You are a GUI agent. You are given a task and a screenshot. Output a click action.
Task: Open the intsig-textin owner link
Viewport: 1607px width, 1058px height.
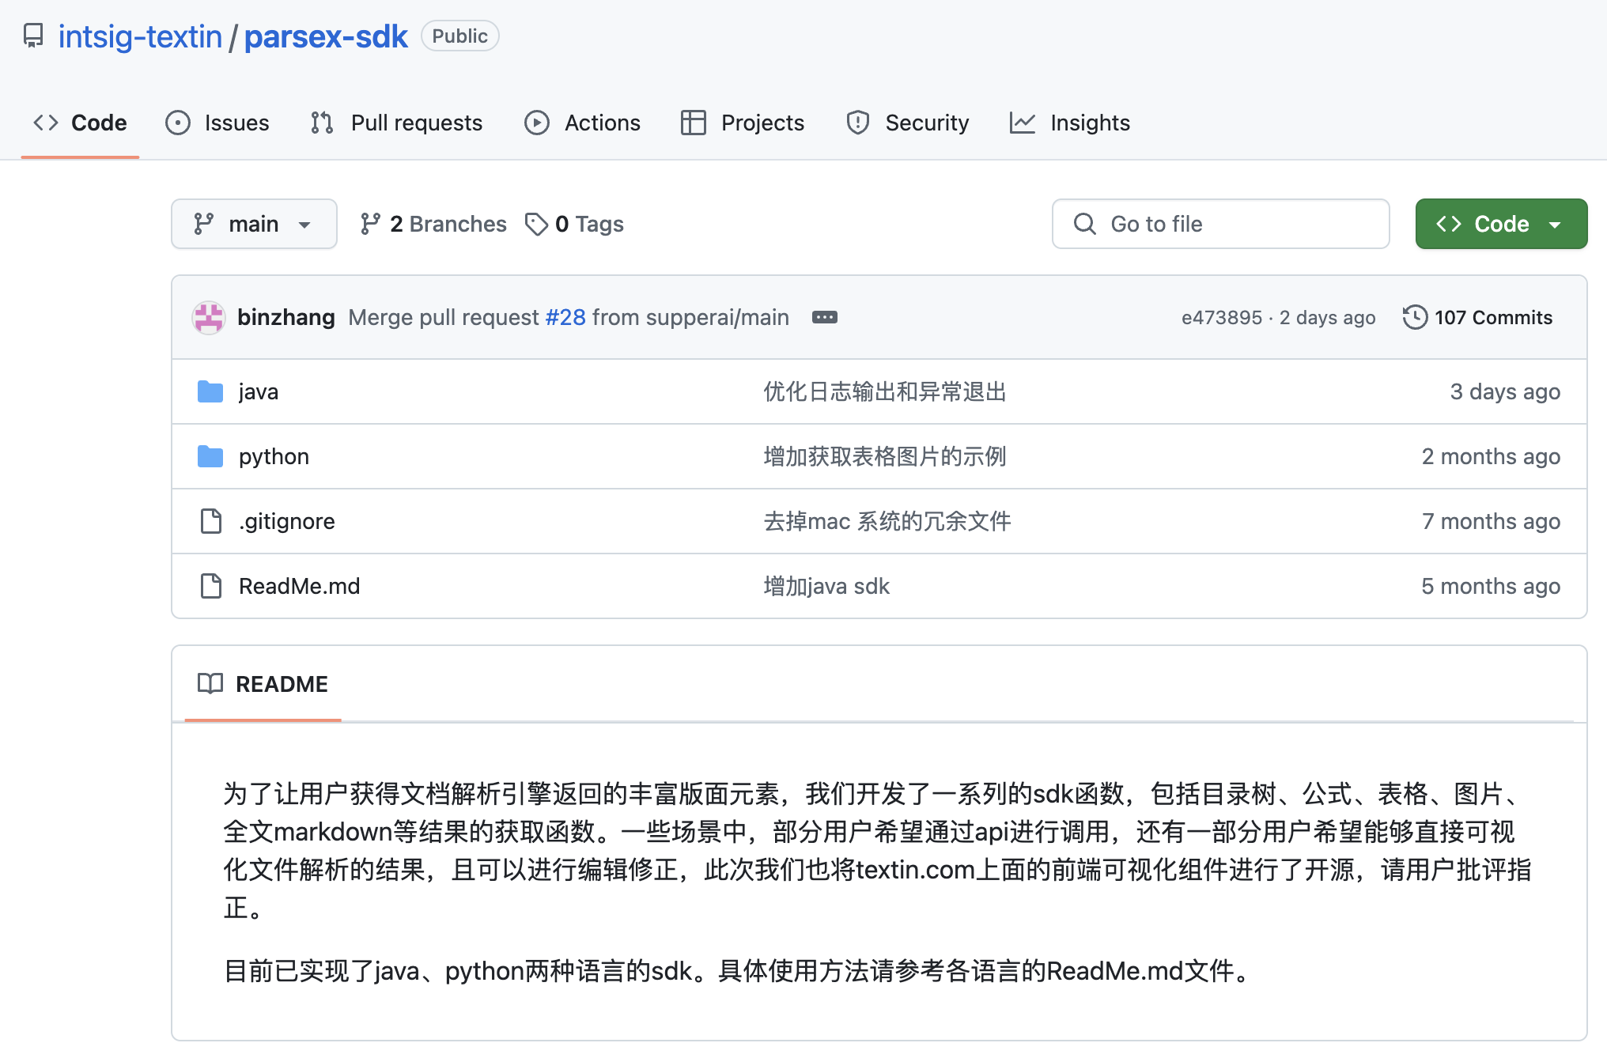(x=140, y=36)
